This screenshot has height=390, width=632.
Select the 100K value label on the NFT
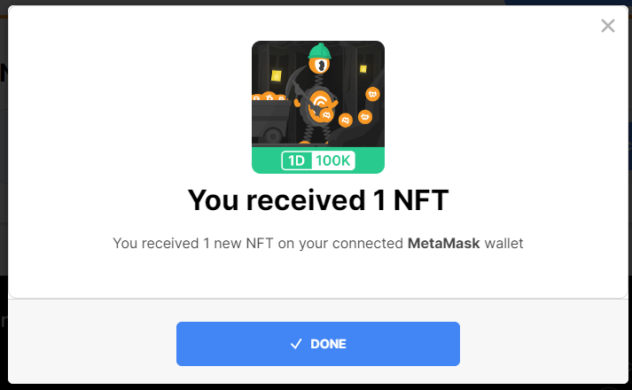333,160
